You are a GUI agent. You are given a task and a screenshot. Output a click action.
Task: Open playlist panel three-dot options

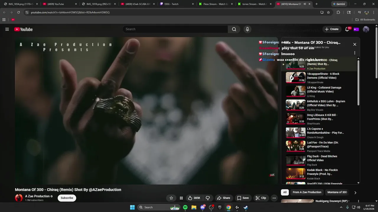pyautogui.click(x=355, y=53)
